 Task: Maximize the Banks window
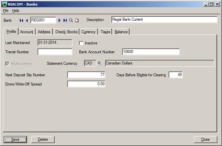[211, 4]
